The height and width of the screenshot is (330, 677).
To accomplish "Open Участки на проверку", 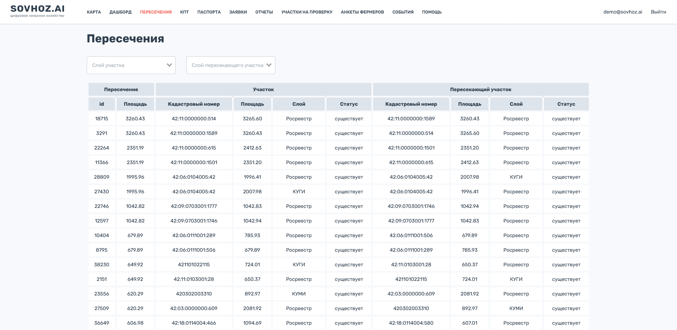I will point(307,12).
